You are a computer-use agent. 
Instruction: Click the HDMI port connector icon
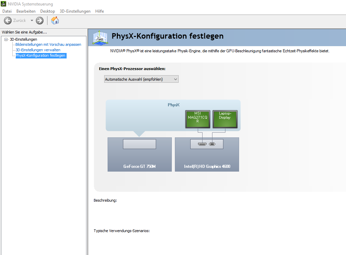202,144
